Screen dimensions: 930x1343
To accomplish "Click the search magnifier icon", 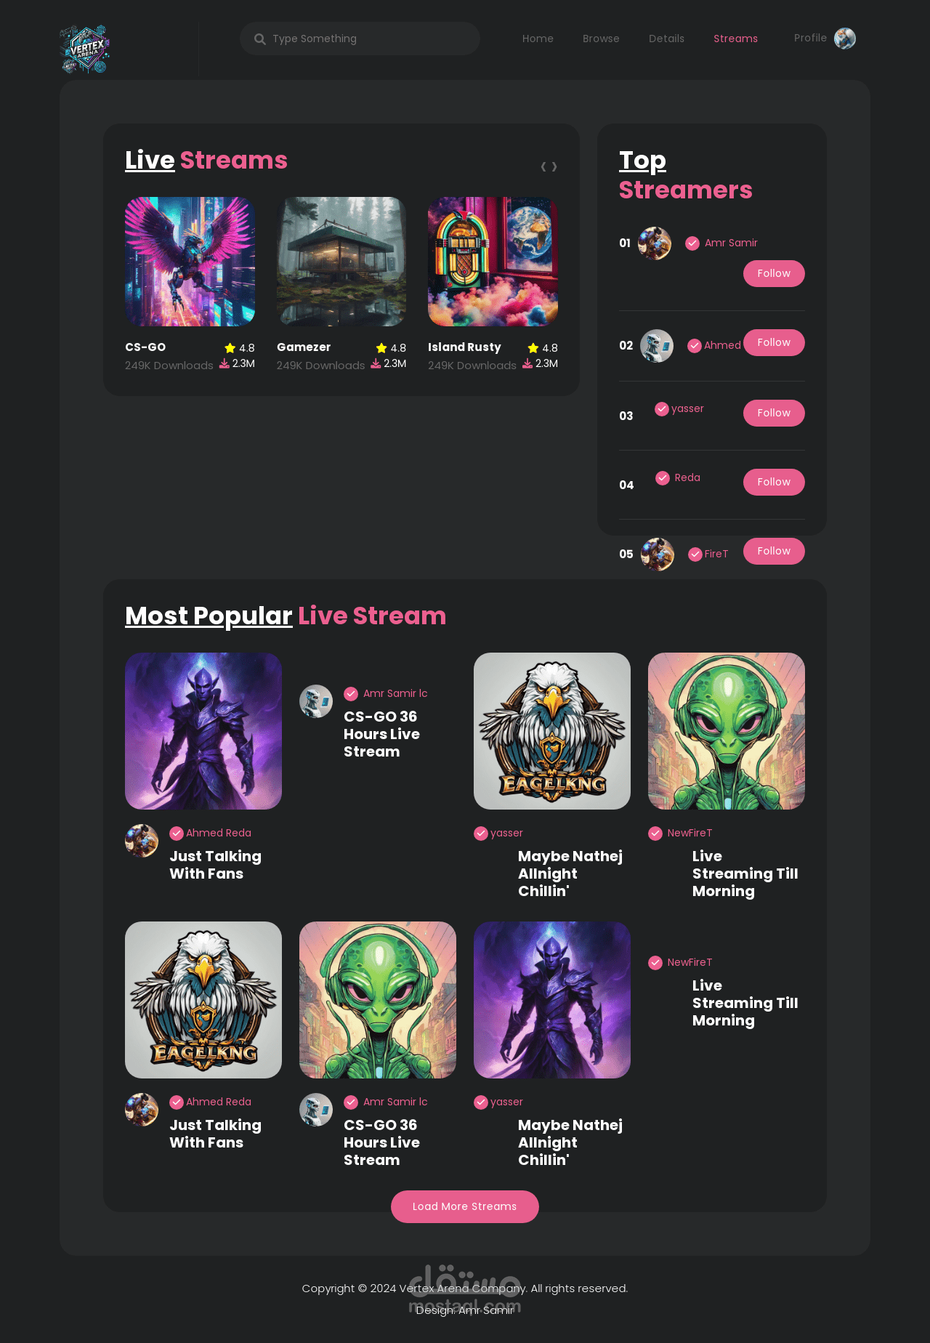I will [x=259, y=39].
